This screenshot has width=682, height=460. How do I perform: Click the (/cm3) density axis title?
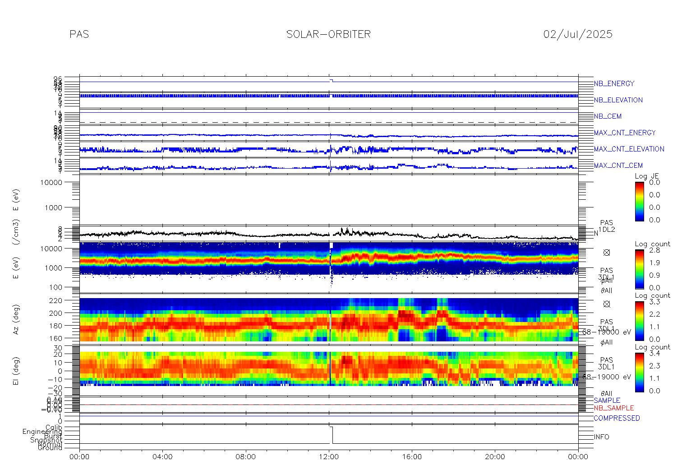pos(16,232)
